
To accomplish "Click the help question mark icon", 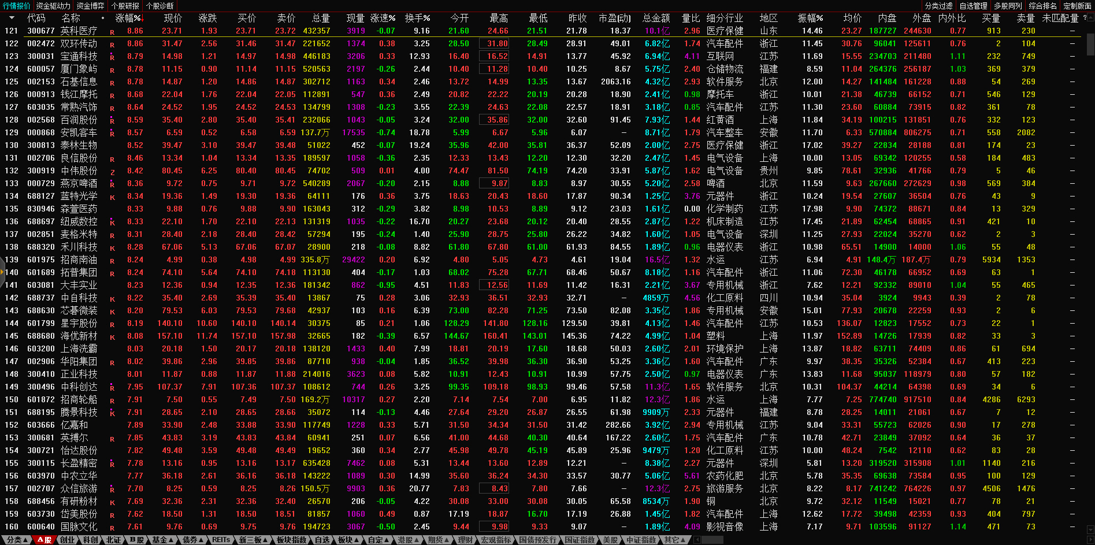I will point(1085,18).
